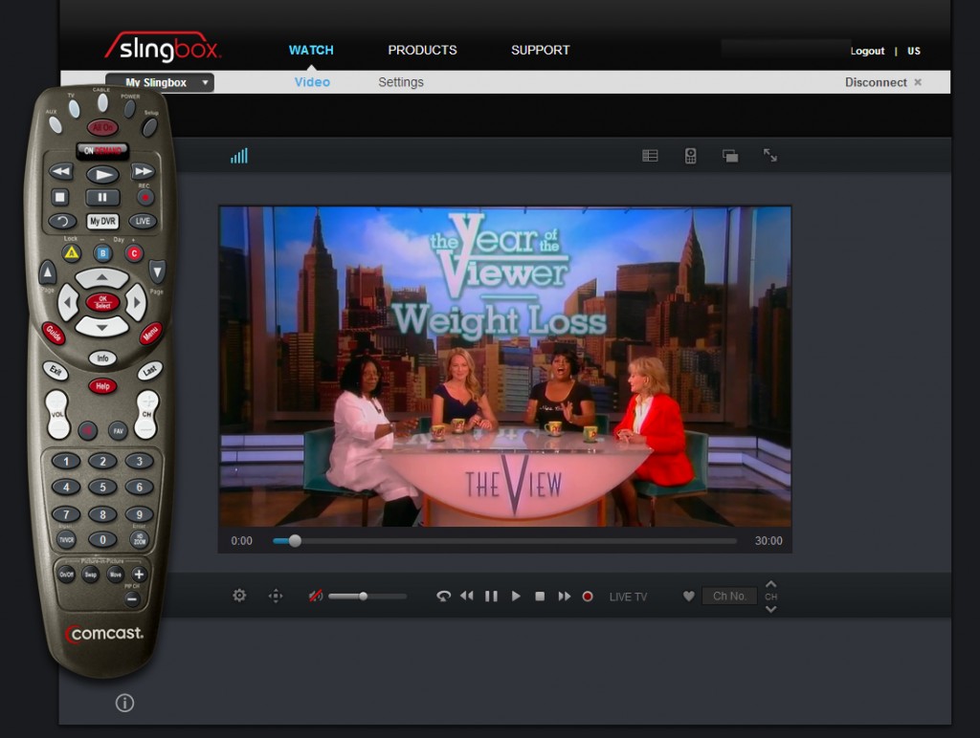Open the program guide list icon

pos(650,156)
